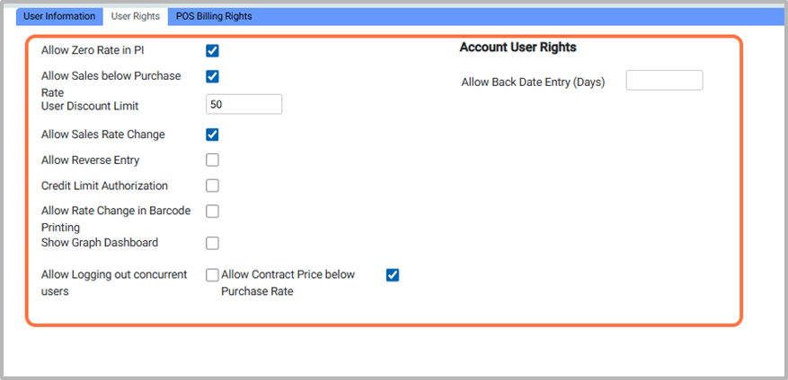Click the Credit Limit Authorization label text

(x=104, y=186)
